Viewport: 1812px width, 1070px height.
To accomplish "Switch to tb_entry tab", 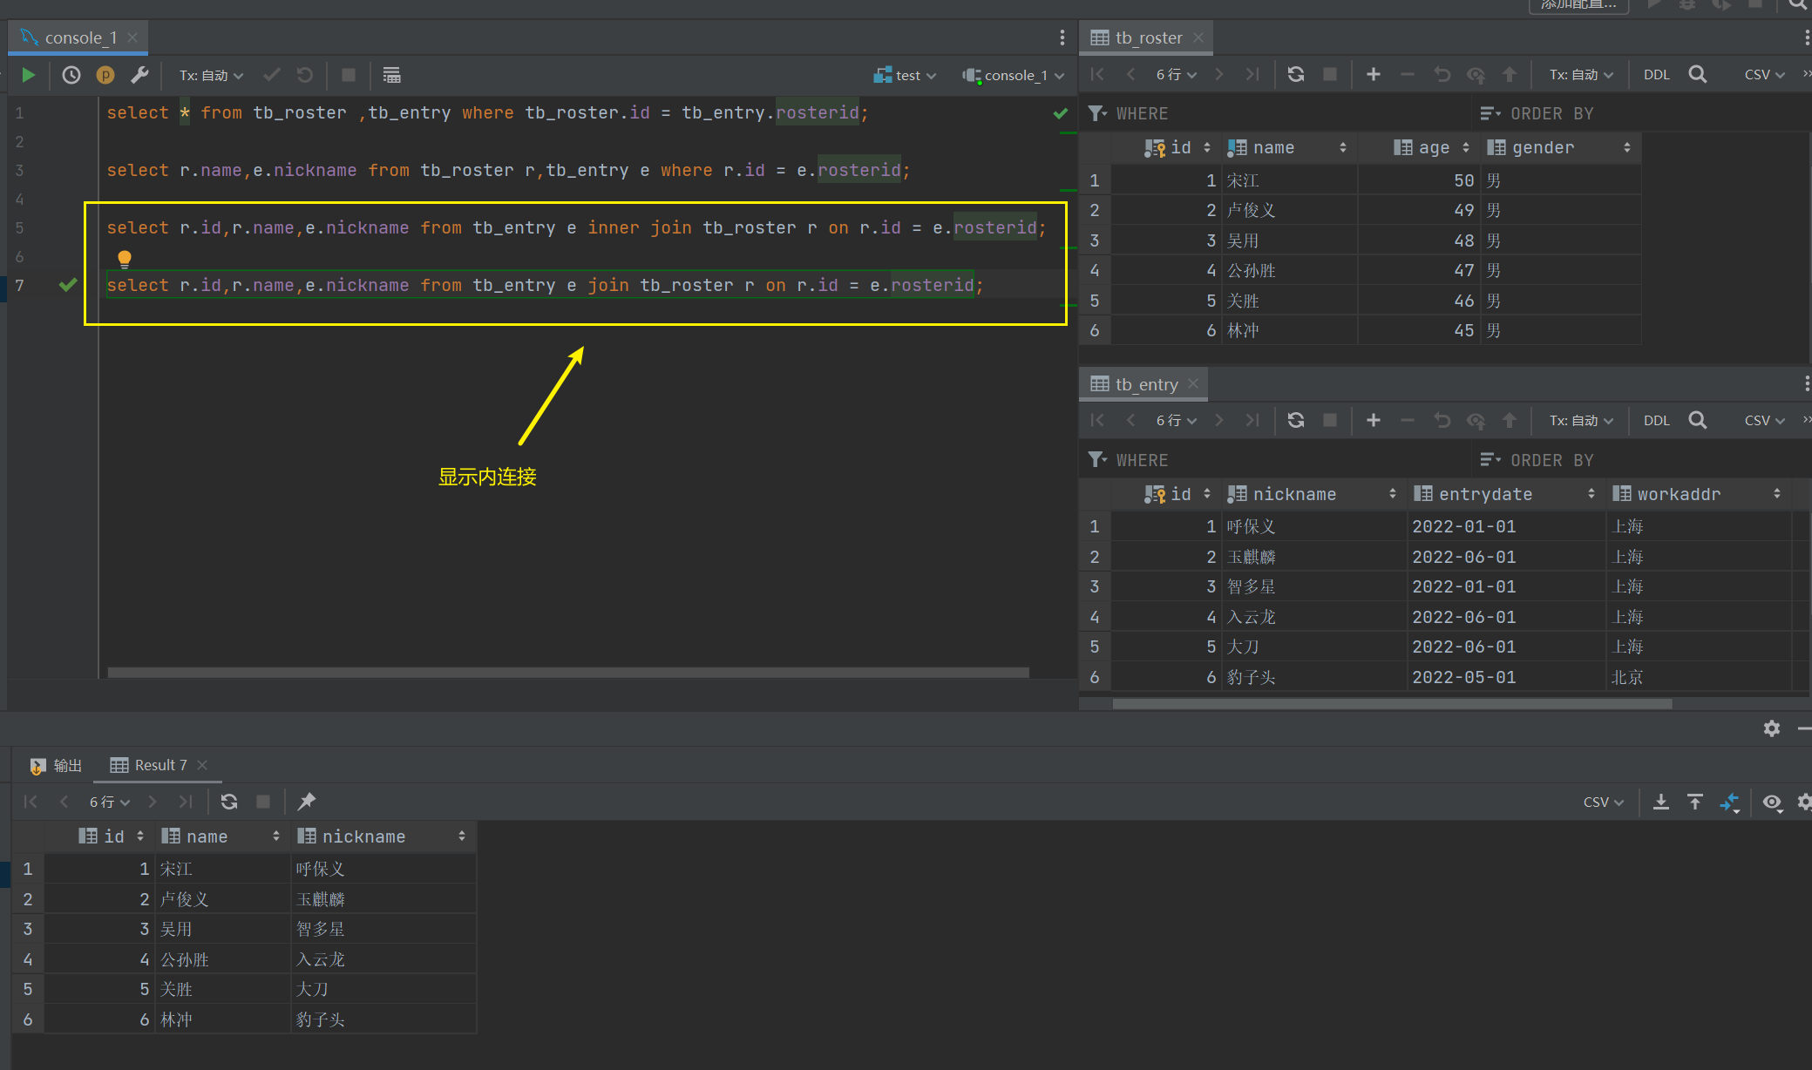I will point(1145,384).
